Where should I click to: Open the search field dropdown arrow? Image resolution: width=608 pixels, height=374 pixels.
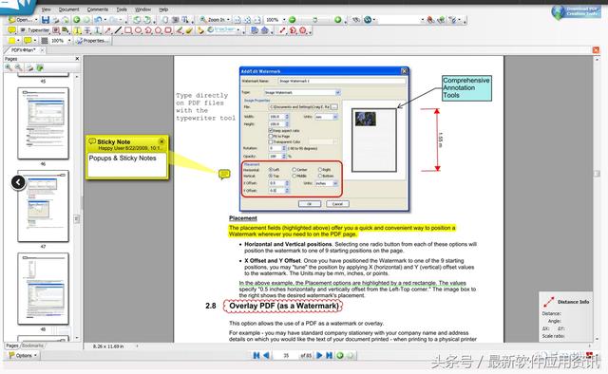[x=422, y=20]
